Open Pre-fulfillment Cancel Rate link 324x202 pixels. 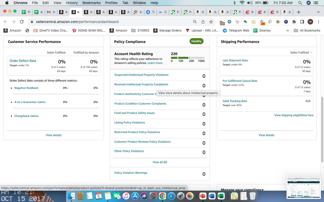tap(240, 81)
